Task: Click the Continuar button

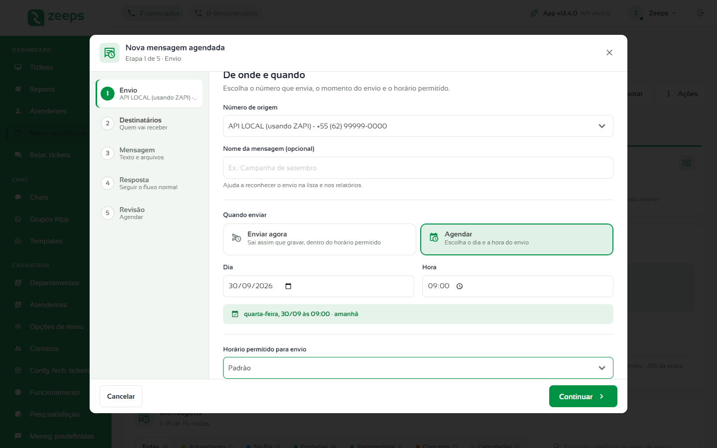Action: pos(583,396)
